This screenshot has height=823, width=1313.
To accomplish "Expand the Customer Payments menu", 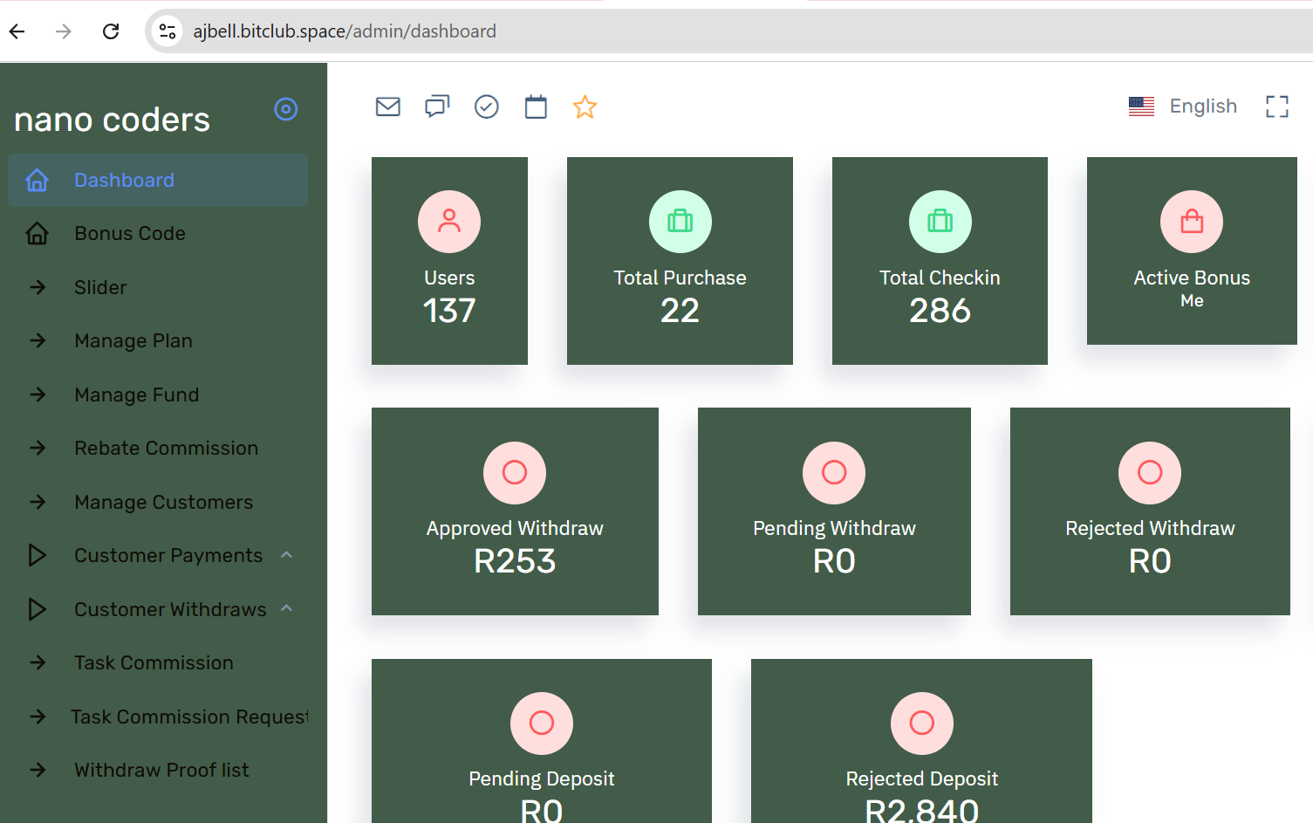I will 168,556.
